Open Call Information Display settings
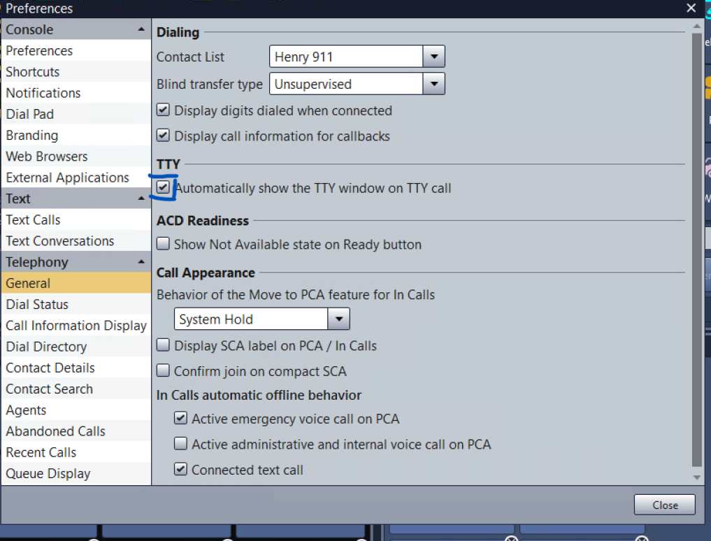711x541 pixels. (76, 325)
